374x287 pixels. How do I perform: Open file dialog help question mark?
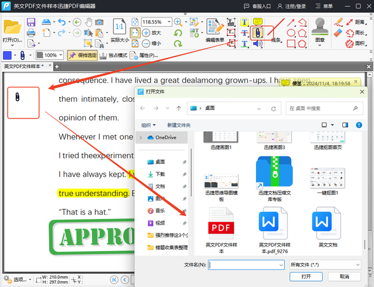(x=359, y=125)
